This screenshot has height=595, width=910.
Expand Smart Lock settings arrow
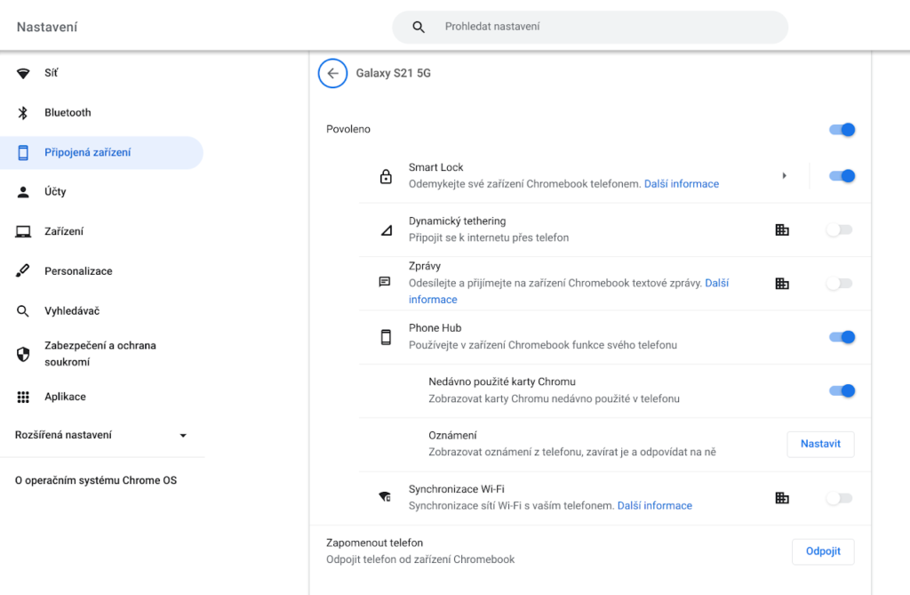click(x=784, y=176)
